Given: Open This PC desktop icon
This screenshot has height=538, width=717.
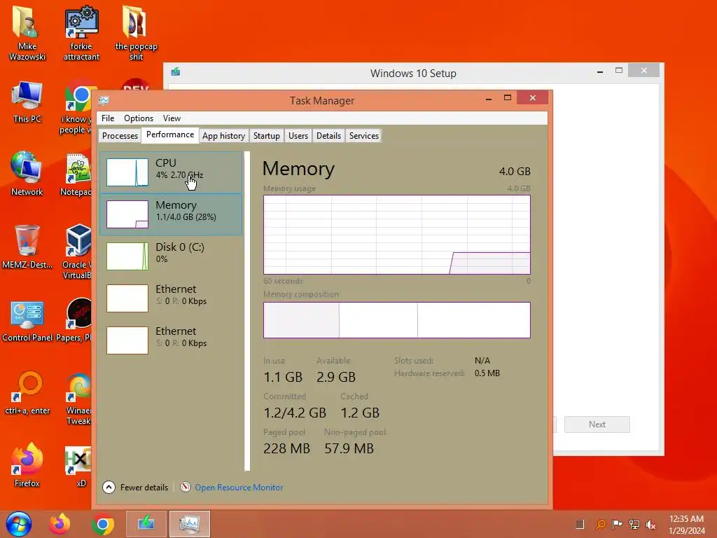Looking at the screenshot, I should tap(27, 102).
